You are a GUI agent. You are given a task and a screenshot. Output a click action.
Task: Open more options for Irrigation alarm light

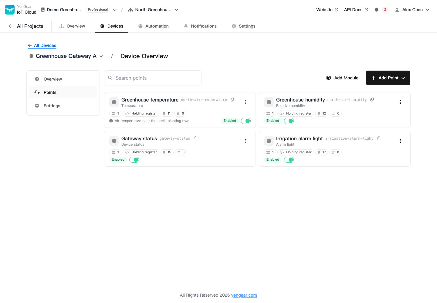[401, 141]
